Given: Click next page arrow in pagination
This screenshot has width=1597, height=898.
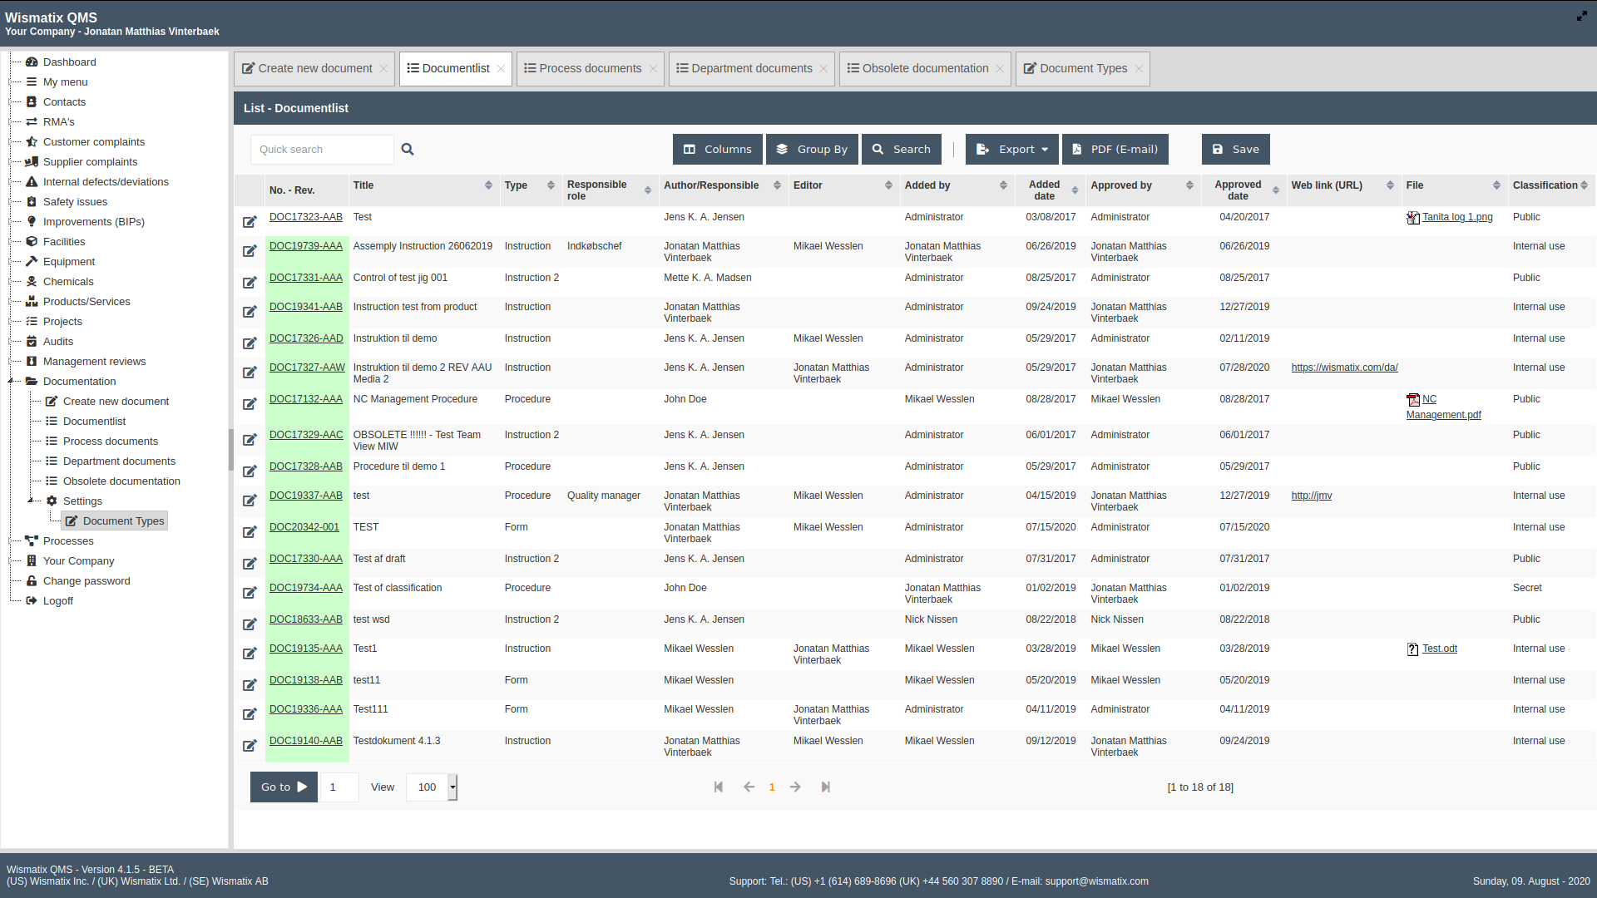Looking at the screenshot, I should click(x=795, y=787).
